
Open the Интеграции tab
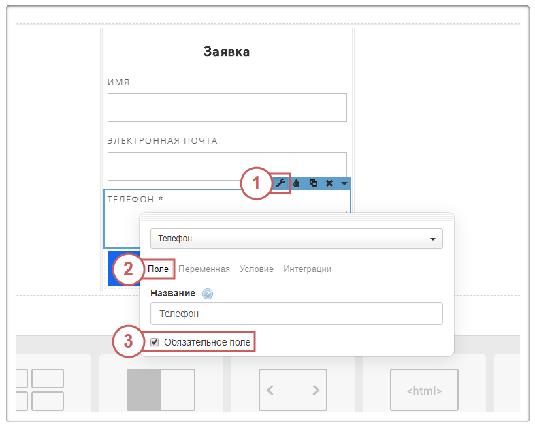click(x=307, y=269)
